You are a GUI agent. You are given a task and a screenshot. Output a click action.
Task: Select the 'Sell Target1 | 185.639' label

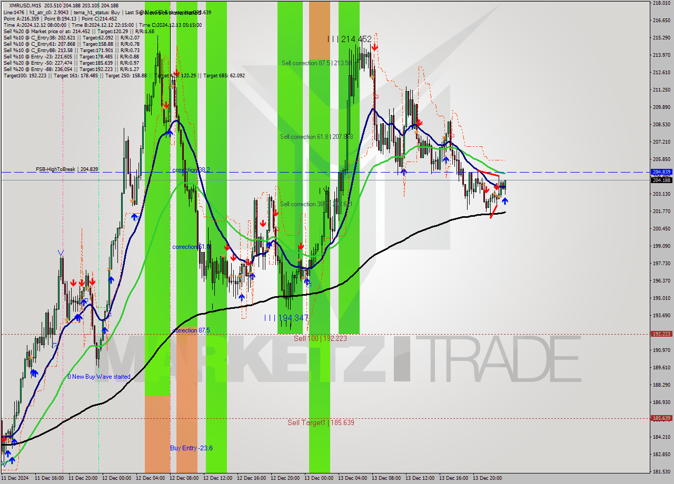tap(321, 422)
